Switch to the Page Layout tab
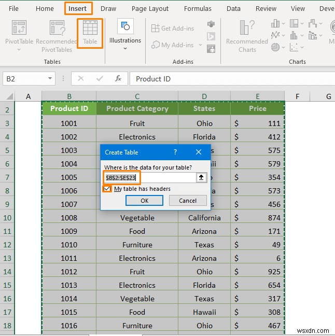Image resolution: width=335 pixels, height=336 pixels. [x=150, y=9]
